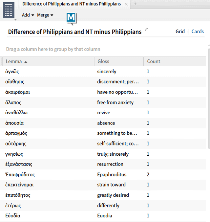
Task: Switch to Grid view
Action: 180,32
